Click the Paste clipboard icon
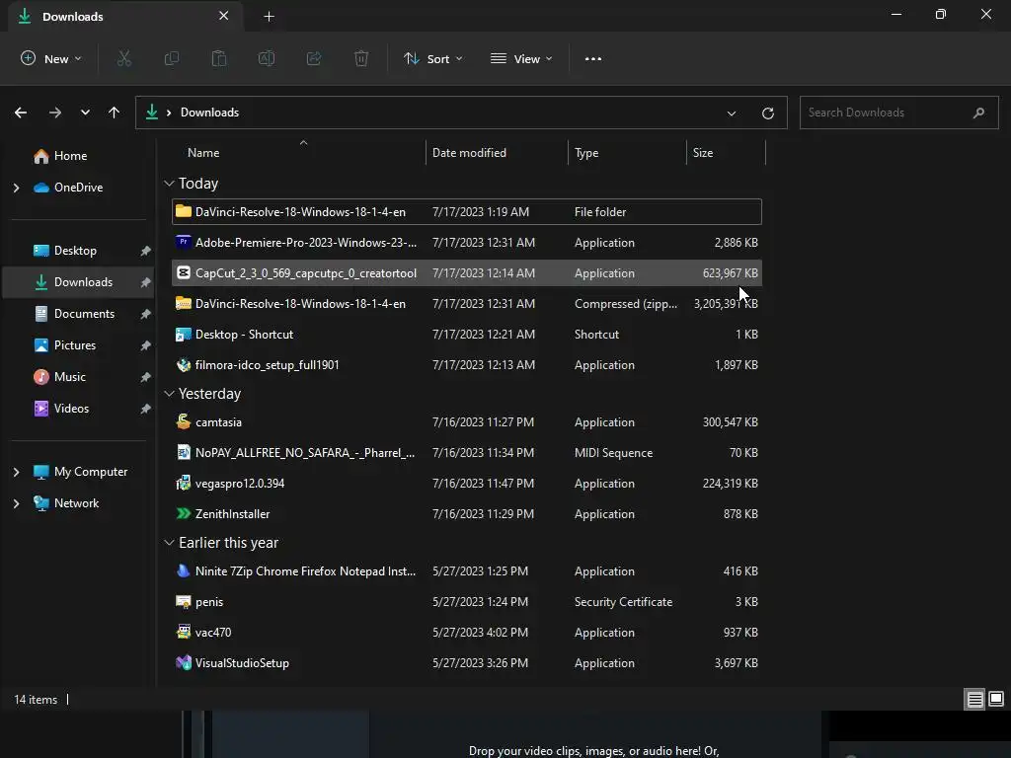The image size is (1011, 758). (x=219, y=58)
